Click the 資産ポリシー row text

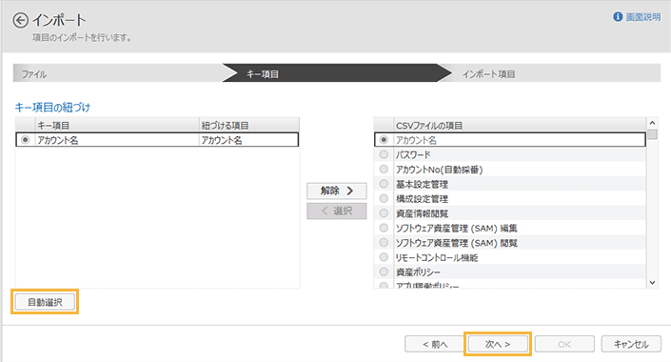coord(418,272)
